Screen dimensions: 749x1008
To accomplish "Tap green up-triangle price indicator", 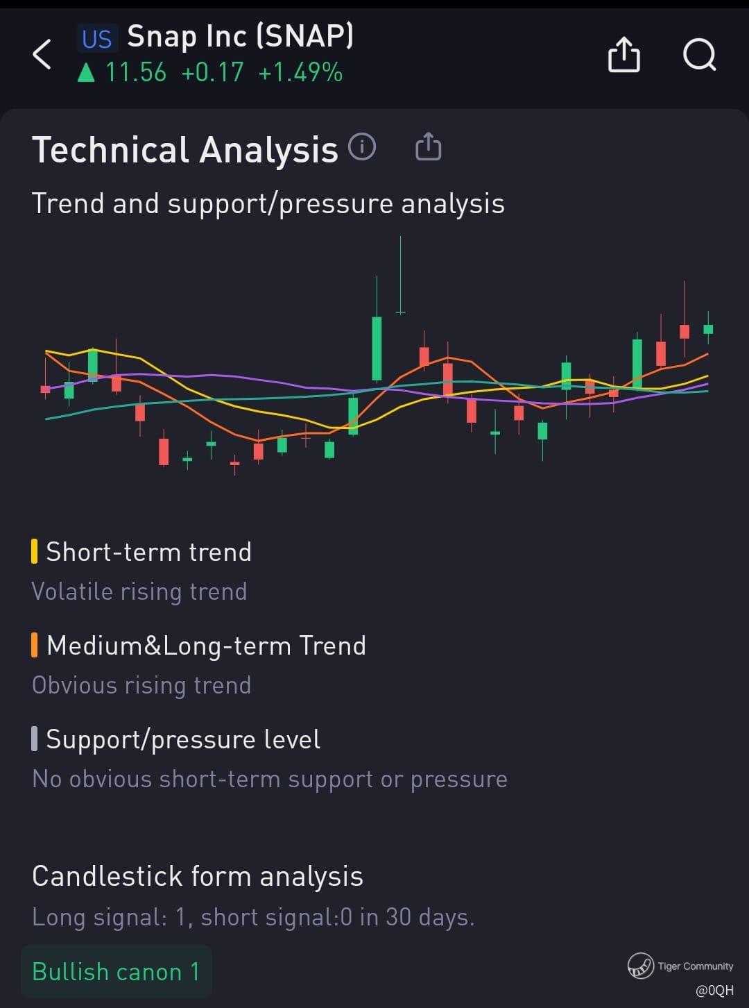I will [86, 72].
